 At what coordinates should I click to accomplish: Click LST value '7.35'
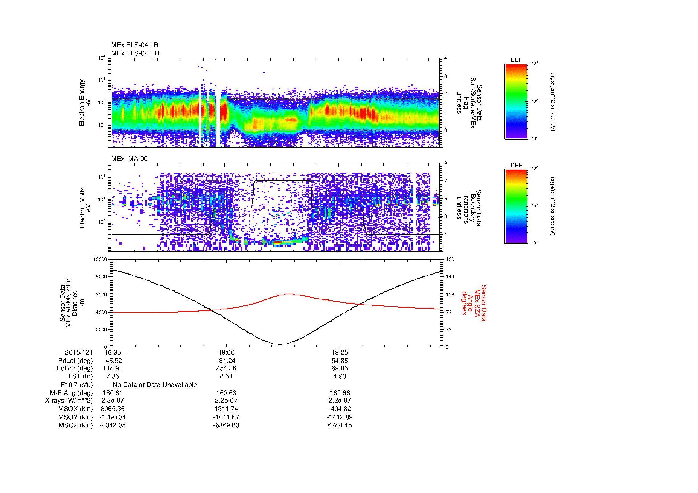tap(112, 376)
